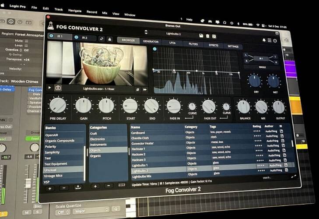Click the headphones icon in the macOS menu bar
Screen dimensions: 319x219
click(x=224, y=22)
